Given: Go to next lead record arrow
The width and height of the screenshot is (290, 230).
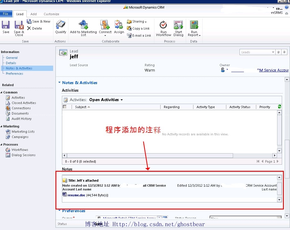Looking at the screenshot, I should [x=284, y=52].
